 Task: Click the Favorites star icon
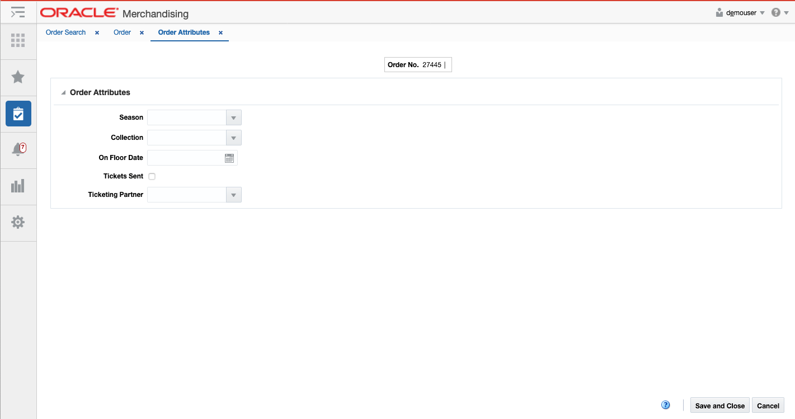[x=18, y=77]
